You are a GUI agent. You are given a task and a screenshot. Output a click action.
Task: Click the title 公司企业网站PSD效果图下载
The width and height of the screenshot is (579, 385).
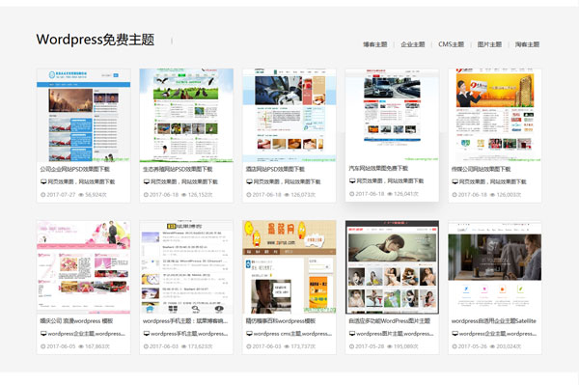(x=75, y=169)
